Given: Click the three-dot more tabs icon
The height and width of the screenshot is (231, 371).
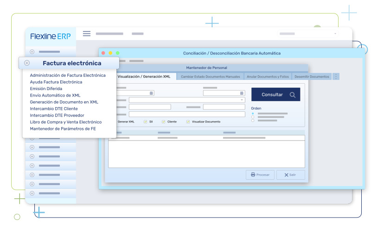Looking at the screenshot, I should [x=336, y=77].
